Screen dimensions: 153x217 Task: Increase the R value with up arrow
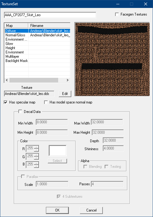pyautogui.click(x=36, y=147)
